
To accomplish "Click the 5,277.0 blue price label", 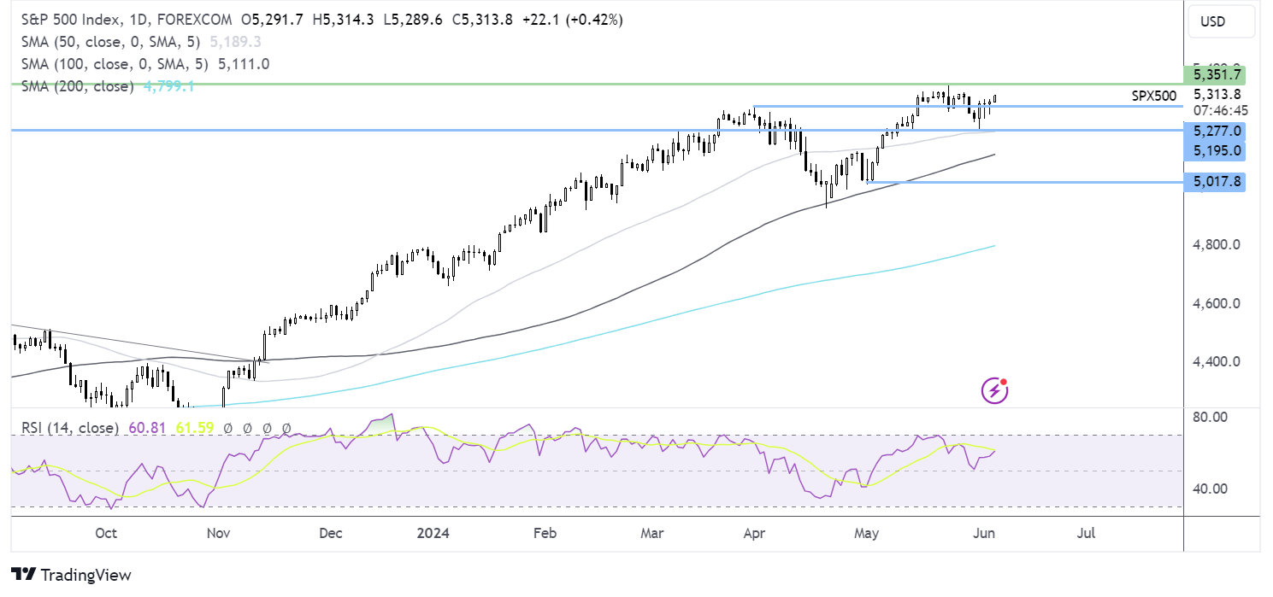I will tap(1214, 131).
